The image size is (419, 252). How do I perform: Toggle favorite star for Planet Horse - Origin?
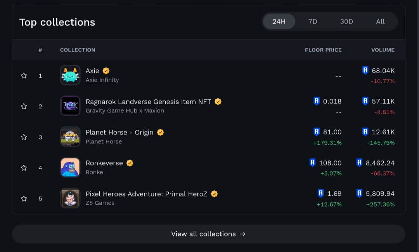coord(24,137)
